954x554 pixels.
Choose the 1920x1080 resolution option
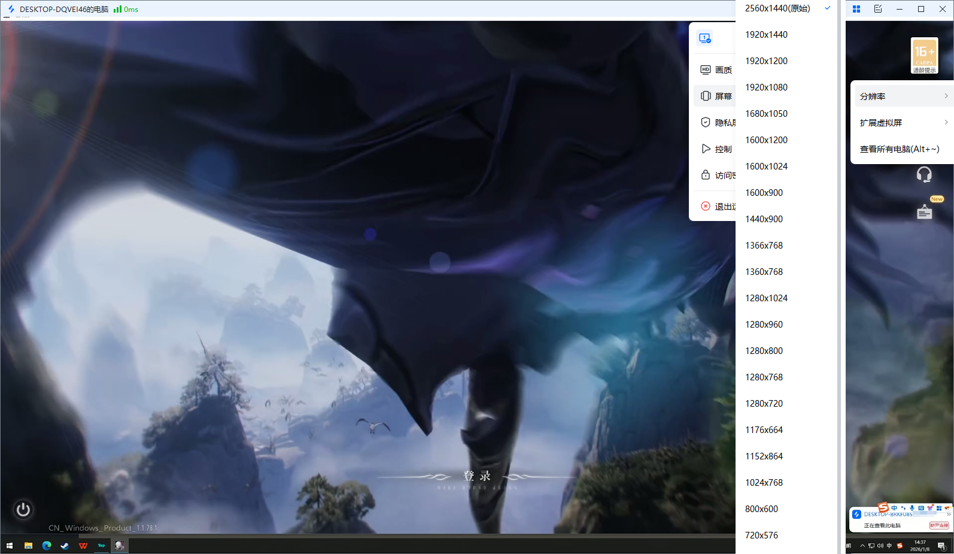[x=766, y=87]
